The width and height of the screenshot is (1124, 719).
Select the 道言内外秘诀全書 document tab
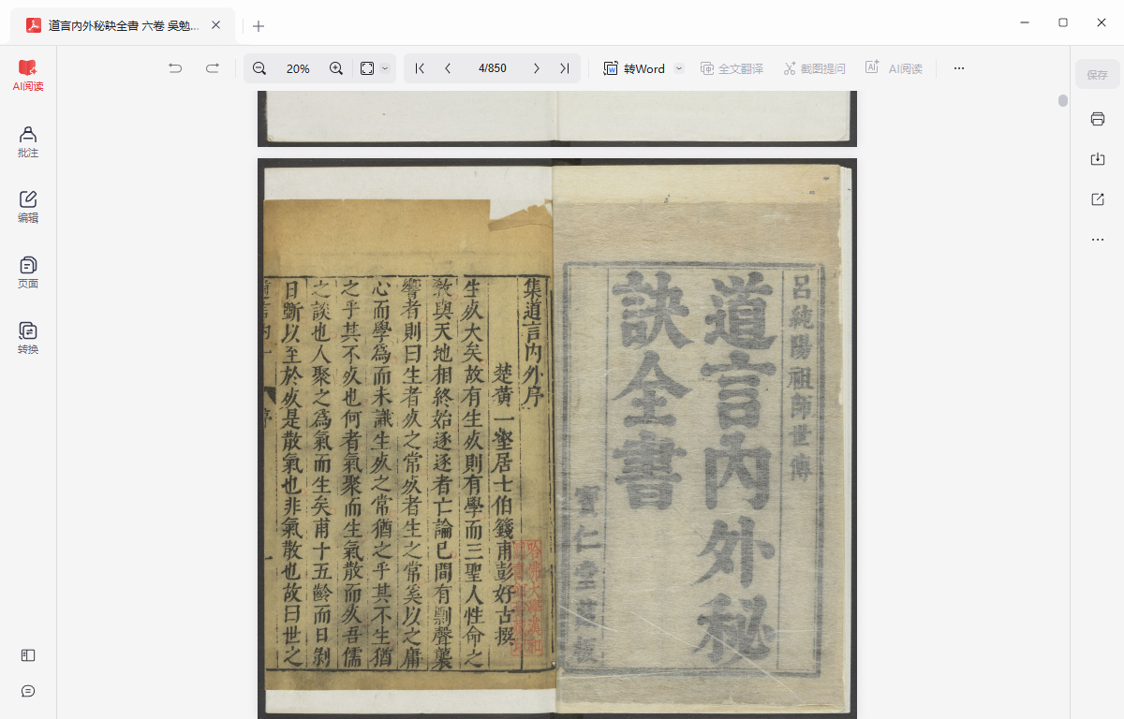[x=123, y=25]
